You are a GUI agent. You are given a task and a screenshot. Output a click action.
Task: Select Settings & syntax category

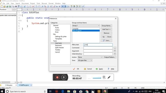click(61, 36)
